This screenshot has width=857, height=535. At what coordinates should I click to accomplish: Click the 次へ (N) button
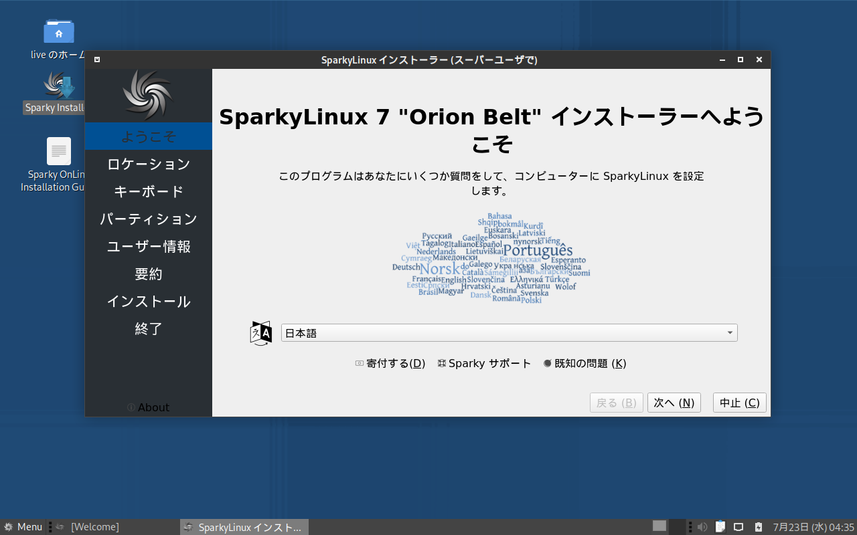coord(674,403)
